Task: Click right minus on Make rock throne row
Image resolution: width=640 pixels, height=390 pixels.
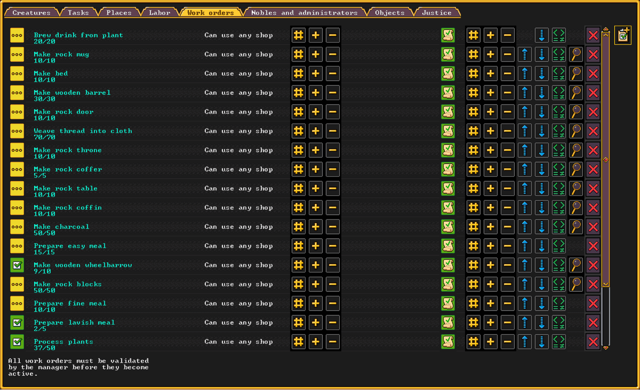Action: coord(508,150)
